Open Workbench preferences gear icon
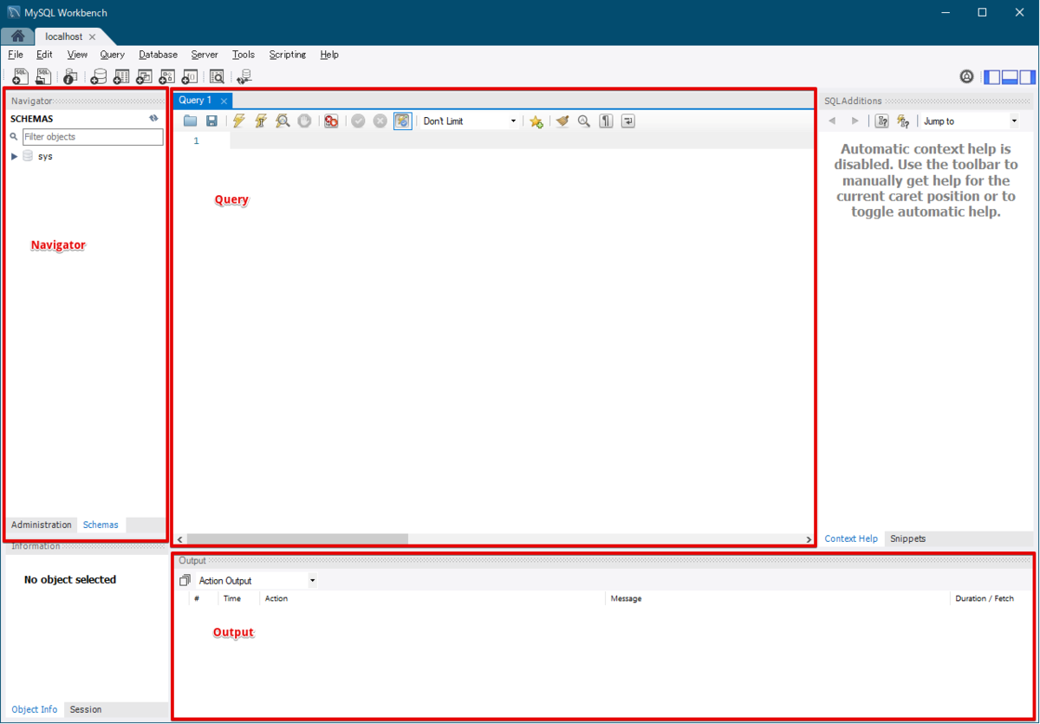1040x724 pixels. click(967, 77)
